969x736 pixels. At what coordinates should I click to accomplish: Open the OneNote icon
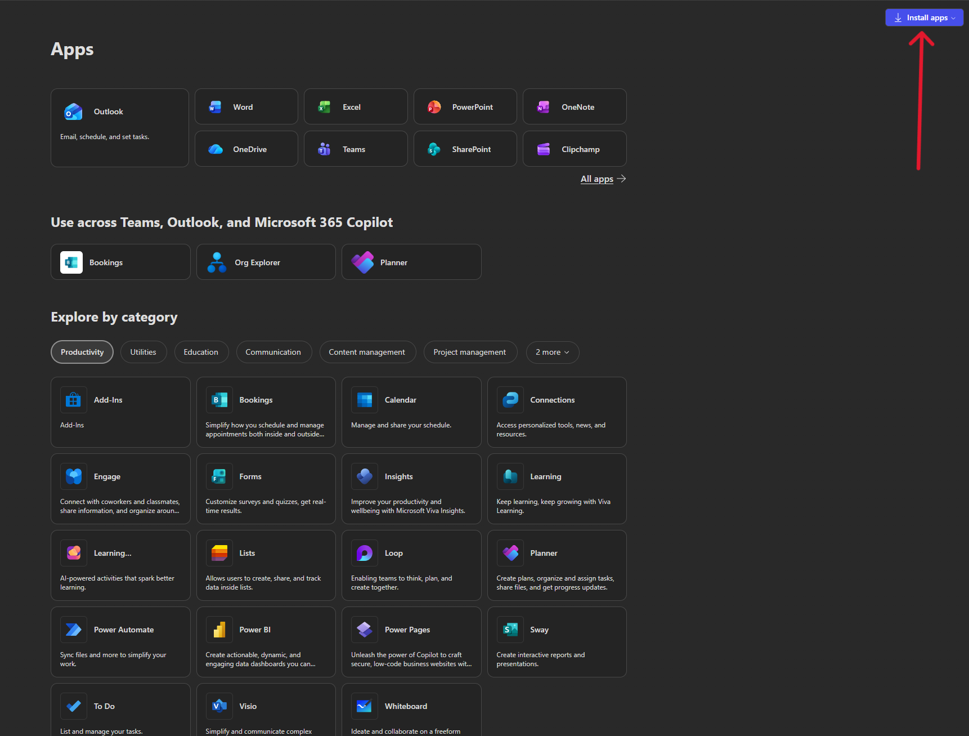(x=544, y=107)
